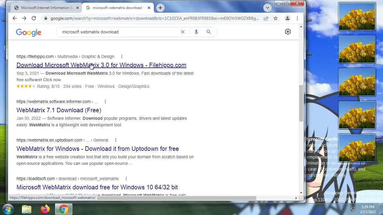Click vertical scrollbar thumb in Chrome
This screenshot has width=383, height=215.
(301, 103)
